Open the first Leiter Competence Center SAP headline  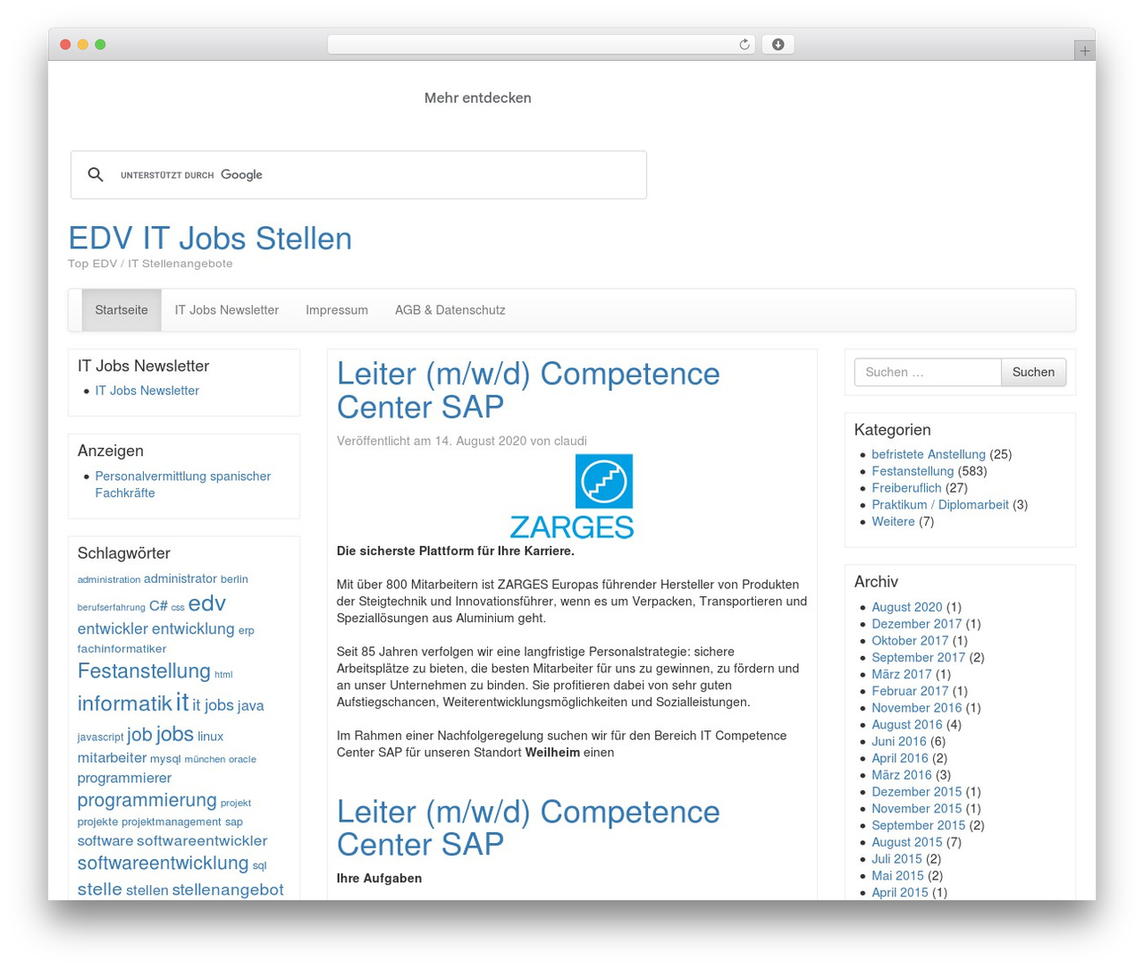coord(528,390)
